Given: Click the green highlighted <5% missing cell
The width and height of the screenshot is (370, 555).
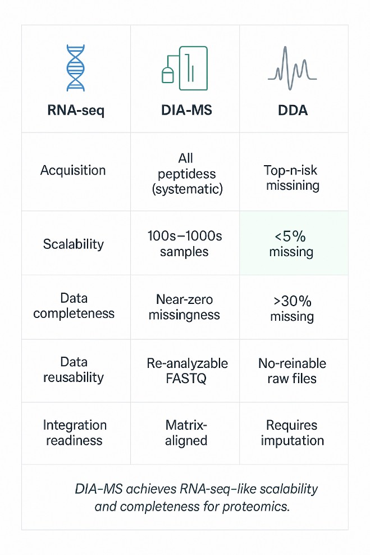Looking at the screenshot, I should click(x=294, y=244).
